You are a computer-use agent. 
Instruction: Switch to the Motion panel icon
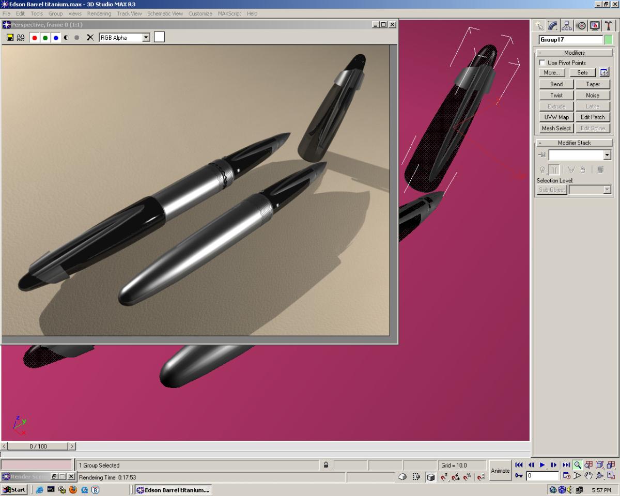(x=581, y=26)
